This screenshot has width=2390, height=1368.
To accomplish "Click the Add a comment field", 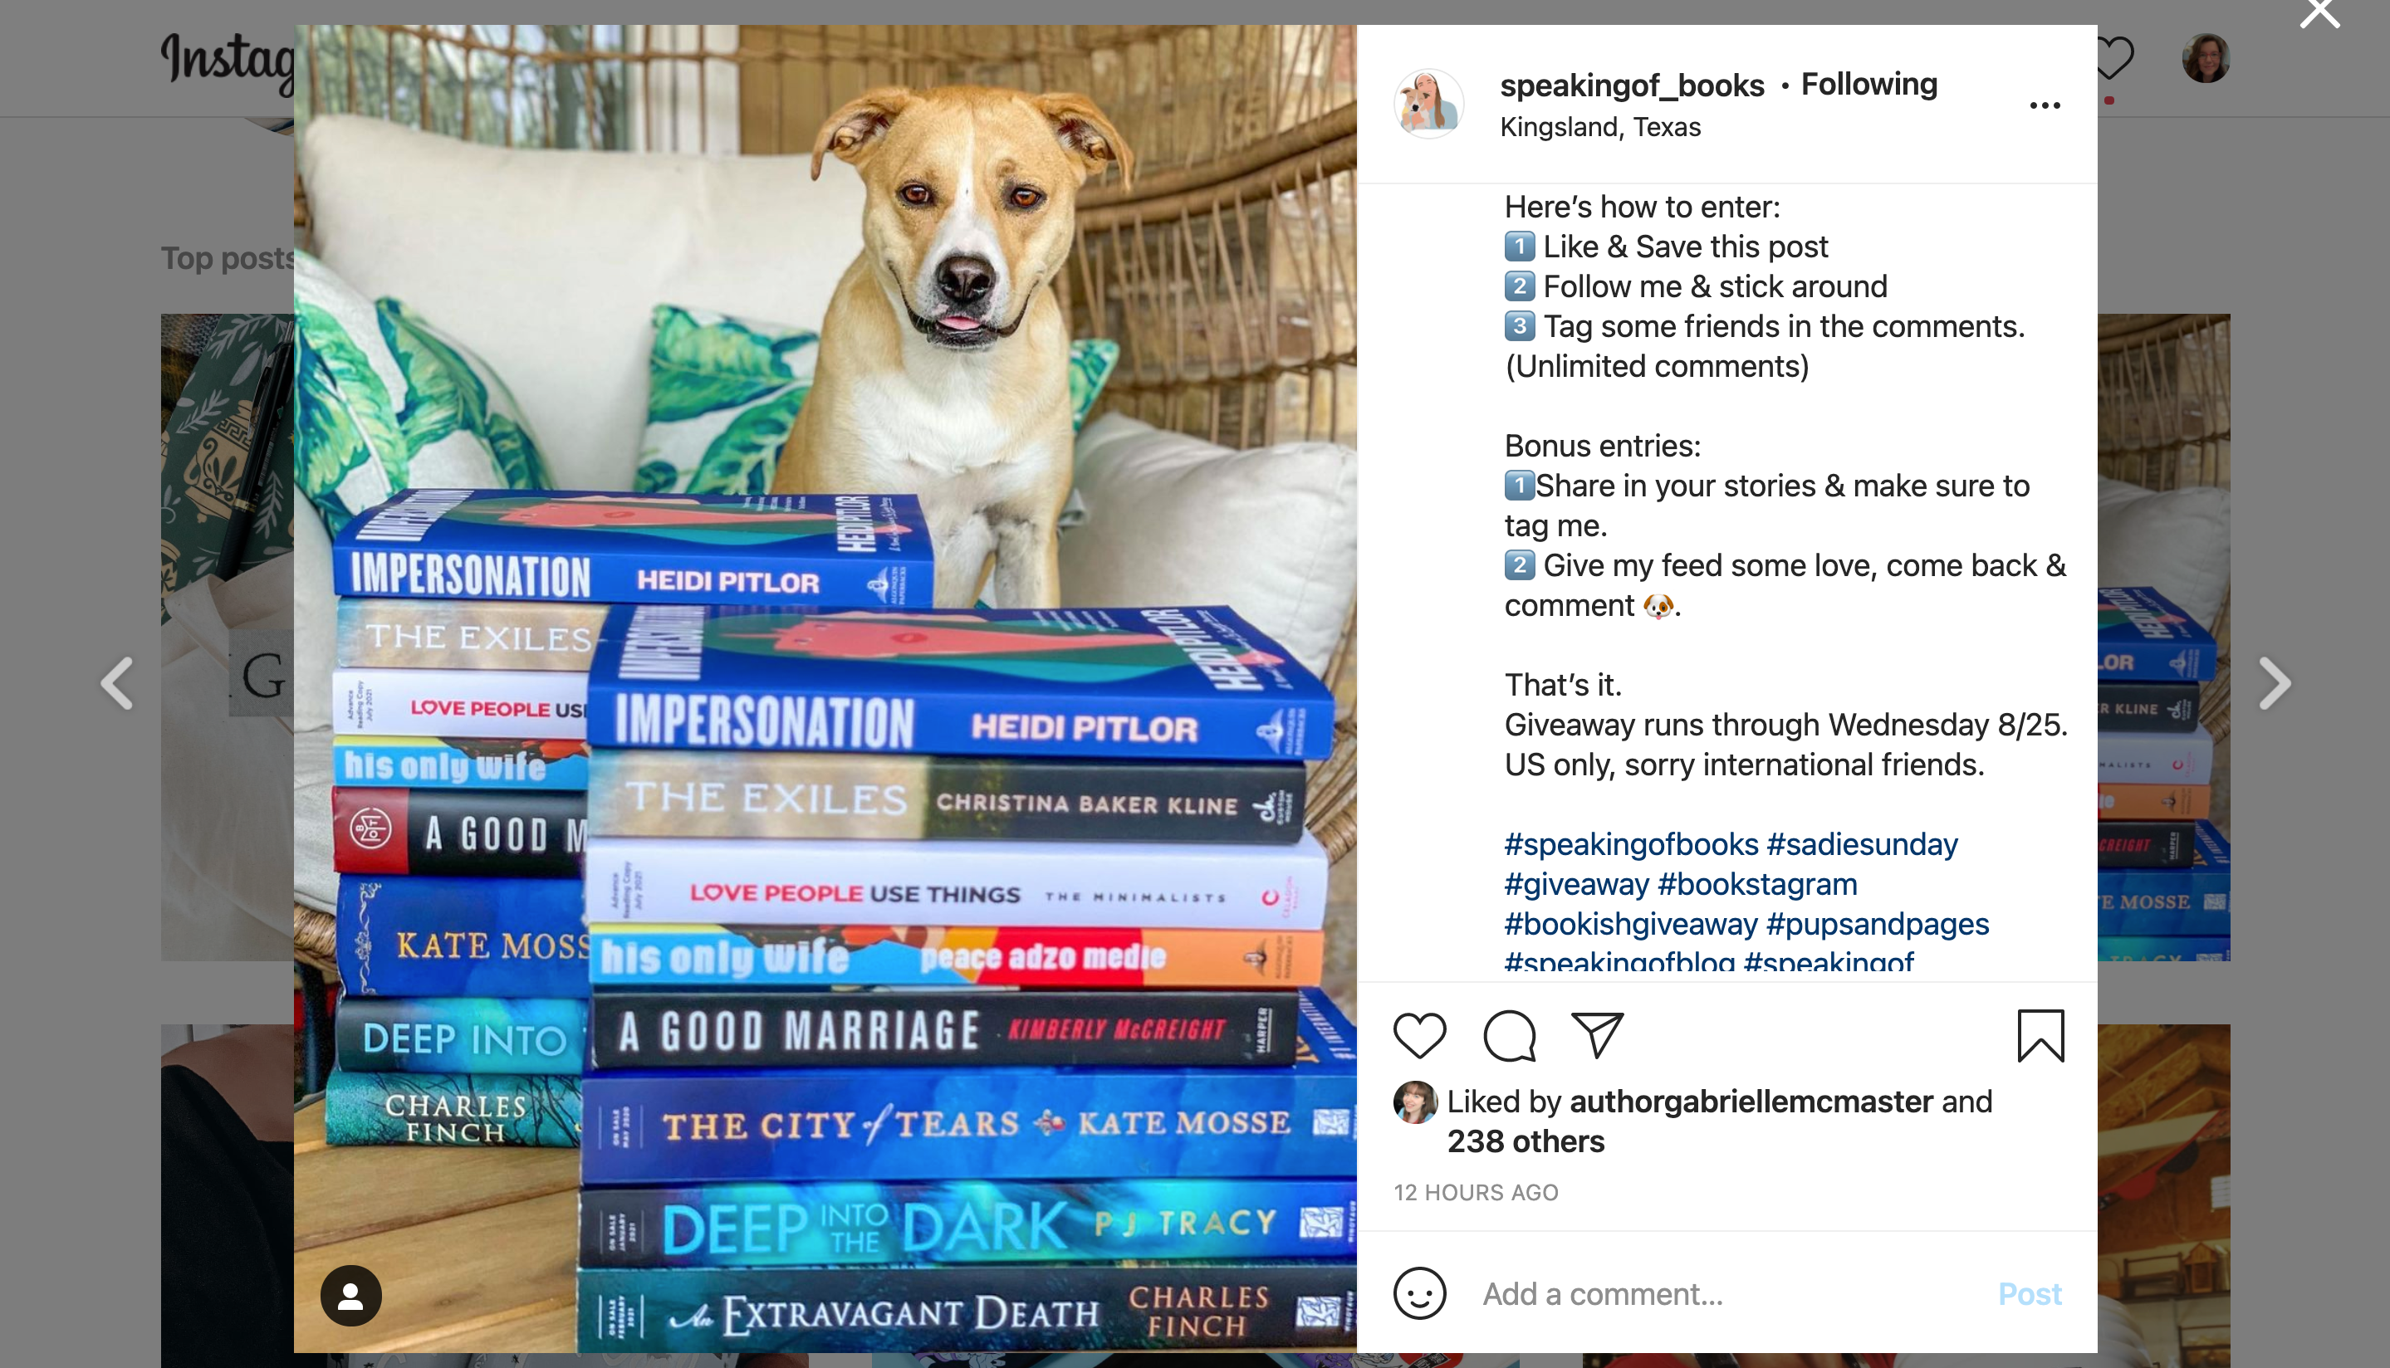I will pos(1729,1294).
